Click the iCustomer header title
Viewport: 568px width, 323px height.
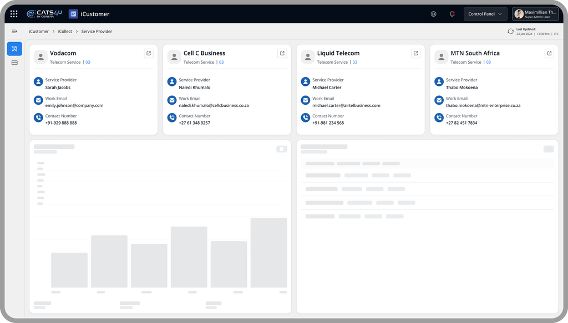(95, 14)
